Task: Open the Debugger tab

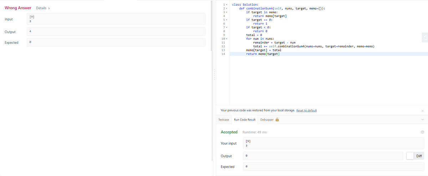Action: (267, 120)
